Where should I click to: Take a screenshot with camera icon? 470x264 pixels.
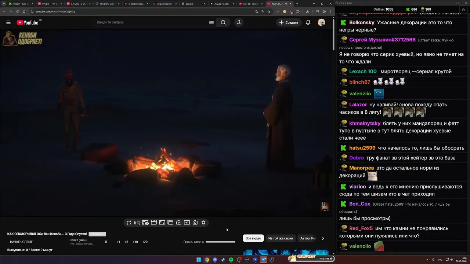coord(195,223)
